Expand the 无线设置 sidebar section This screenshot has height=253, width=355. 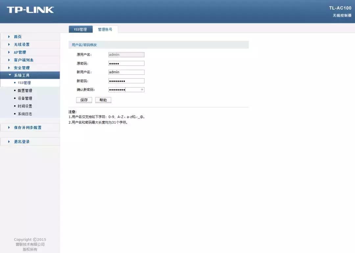point(21,44)
